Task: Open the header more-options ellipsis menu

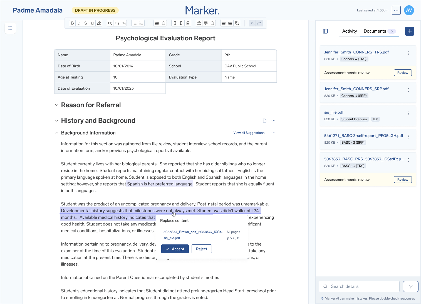Action: pos(396,10)
